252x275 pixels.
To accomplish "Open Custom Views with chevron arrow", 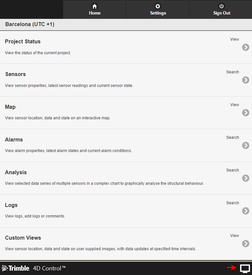I will coord(246,244).
